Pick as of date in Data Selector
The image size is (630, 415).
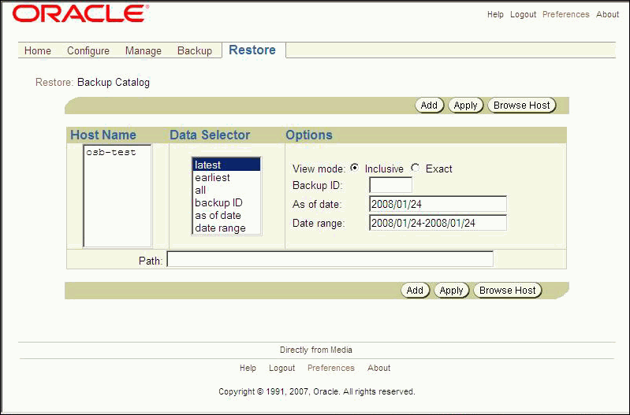pyautogui.click(x=226, y=216)
